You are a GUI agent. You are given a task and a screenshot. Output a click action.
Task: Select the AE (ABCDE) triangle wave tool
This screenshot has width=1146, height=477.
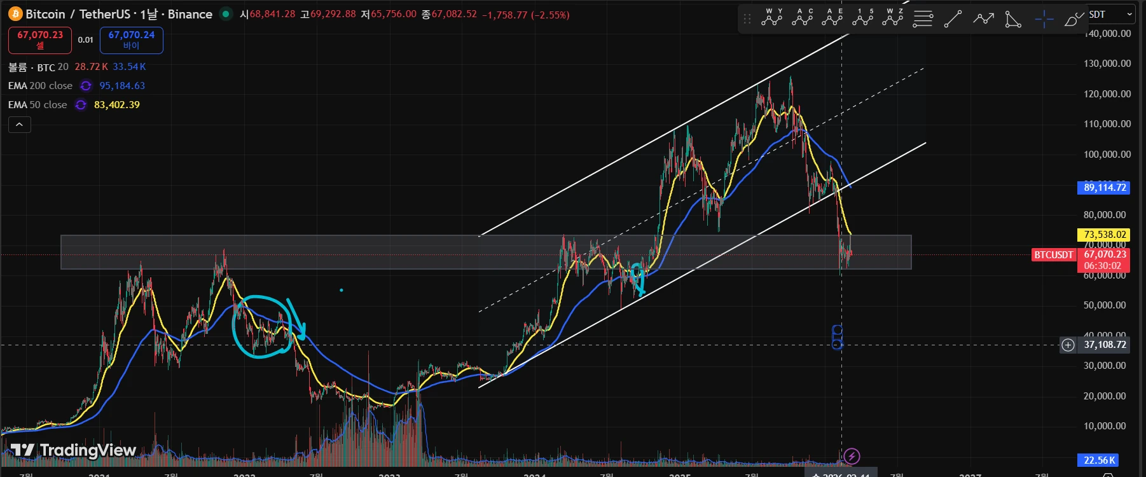point(832,18)
